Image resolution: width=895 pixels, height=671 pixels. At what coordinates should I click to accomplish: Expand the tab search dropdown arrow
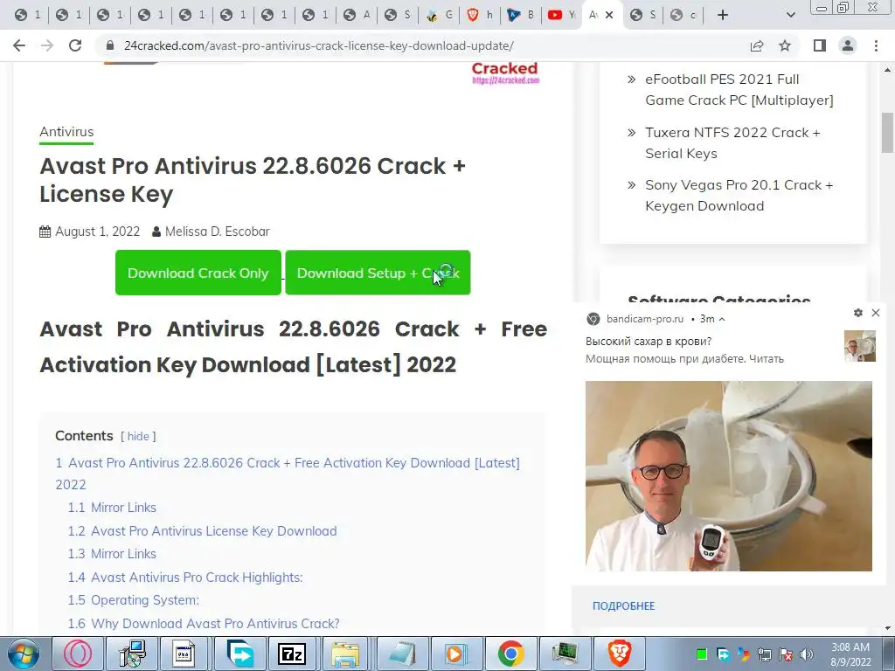pyautogui.click(x=790, y=15)
